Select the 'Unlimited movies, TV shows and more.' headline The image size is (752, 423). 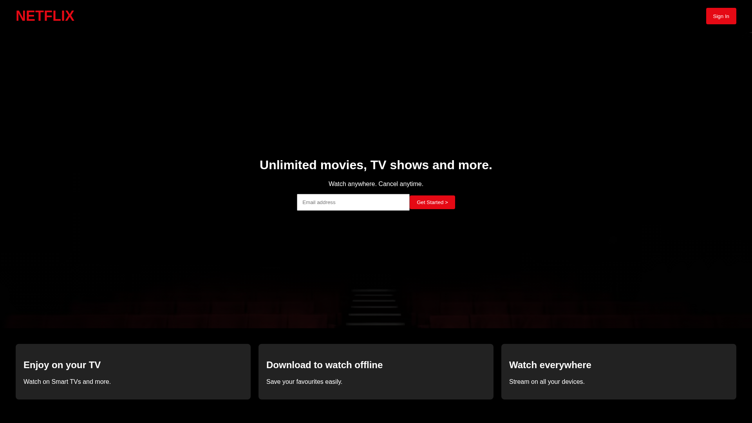[x=376, y=165]
